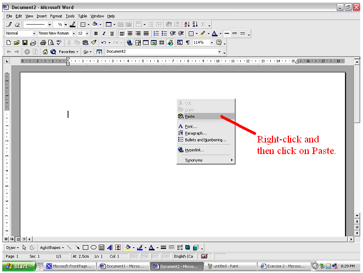Viewport: 363px width, 273px height.
Task: Click Search the Web icon
Action: coord(53,52)
